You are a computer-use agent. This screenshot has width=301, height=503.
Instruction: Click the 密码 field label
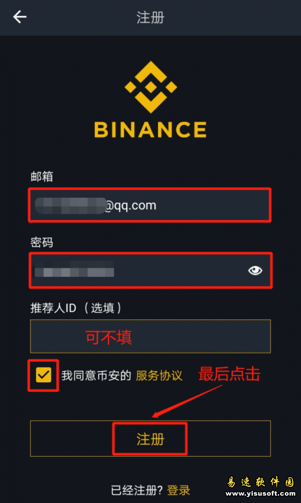pyautogui.click(x=42, y=242)
